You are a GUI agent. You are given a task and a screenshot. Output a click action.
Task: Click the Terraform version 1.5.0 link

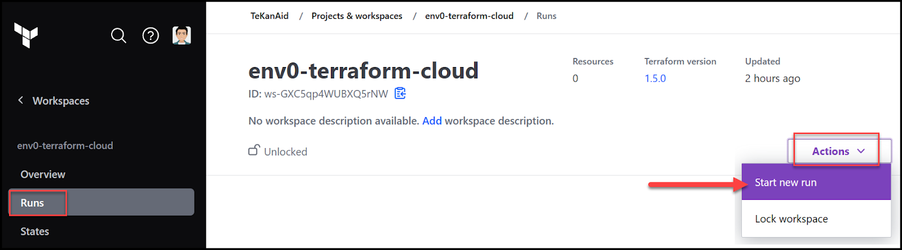(655, 79)
